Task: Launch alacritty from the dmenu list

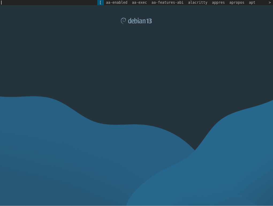Action: point(198,2)
